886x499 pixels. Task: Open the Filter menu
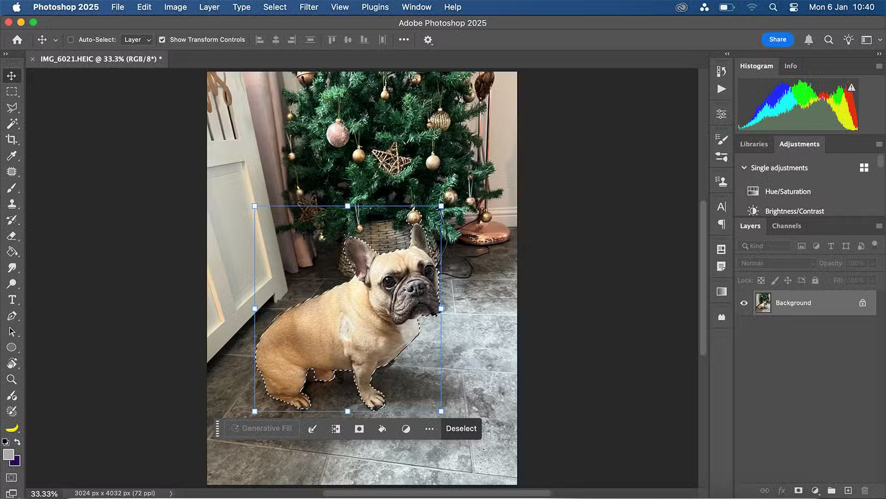pos(309,7)
